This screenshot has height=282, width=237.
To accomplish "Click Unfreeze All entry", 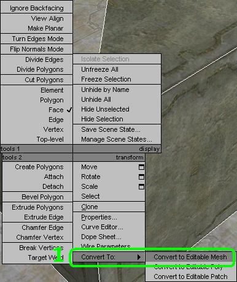I will (x=99, y=69).
